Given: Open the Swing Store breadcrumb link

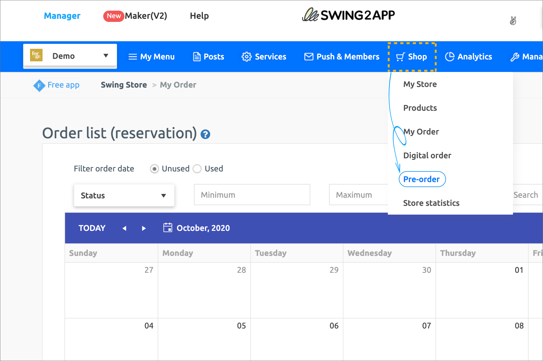Looking at the screenshot, I should coord(124,85).
